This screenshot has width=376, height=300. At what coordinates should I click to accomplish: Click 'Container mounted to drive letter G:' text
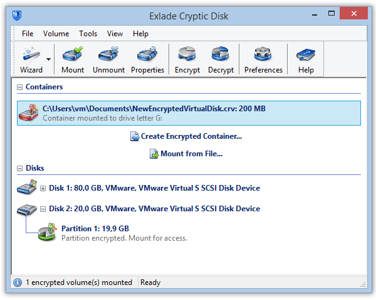(102, 118)
